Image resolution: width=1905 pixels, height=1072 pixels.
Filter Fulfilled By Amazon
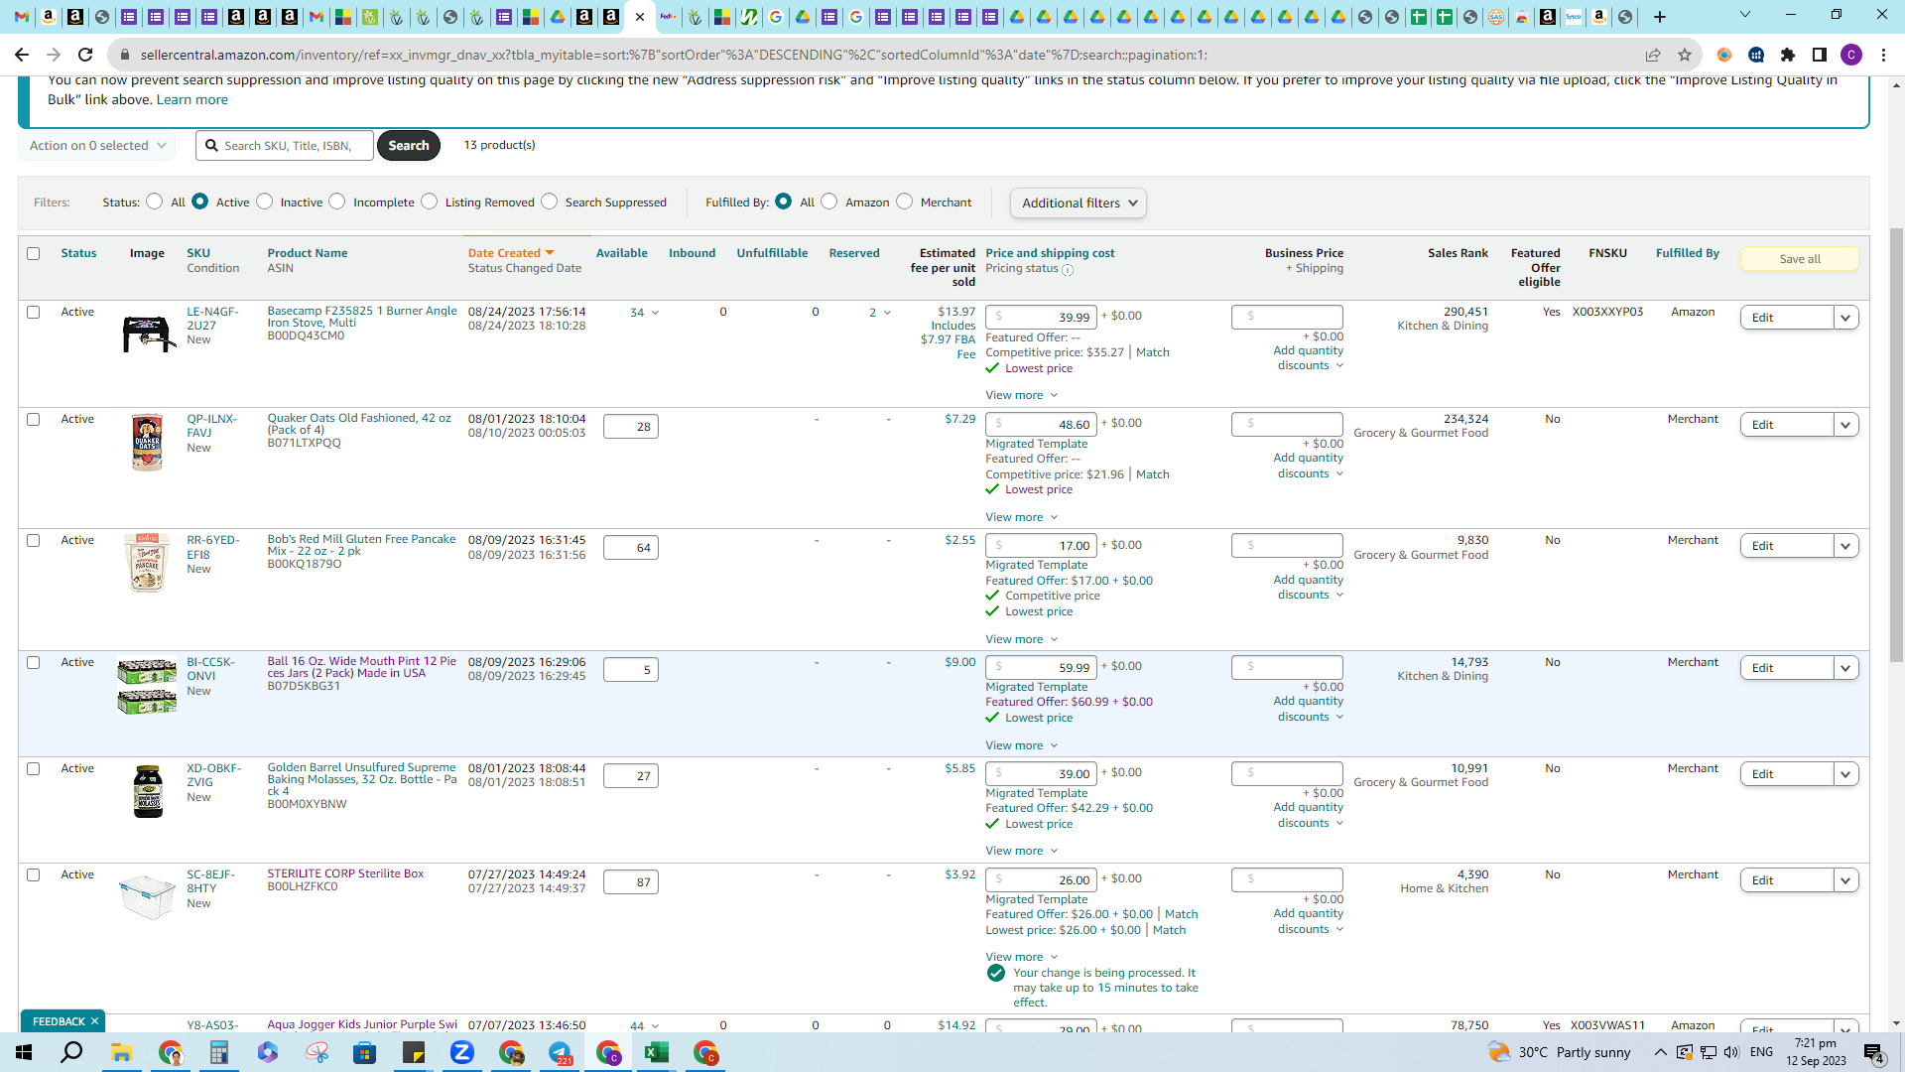point(829,201)
